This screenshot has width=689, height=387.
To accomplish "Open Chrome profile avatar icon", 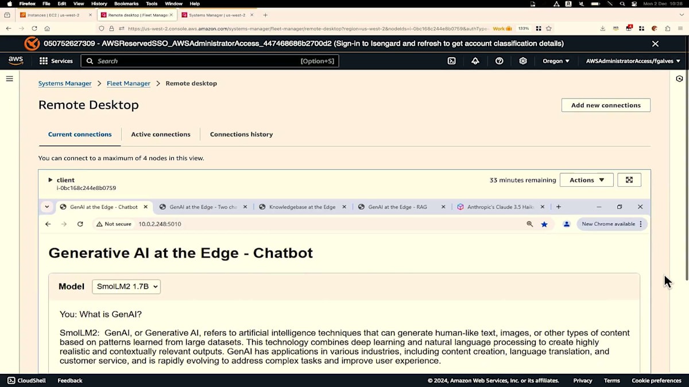I will coord(567,224).
